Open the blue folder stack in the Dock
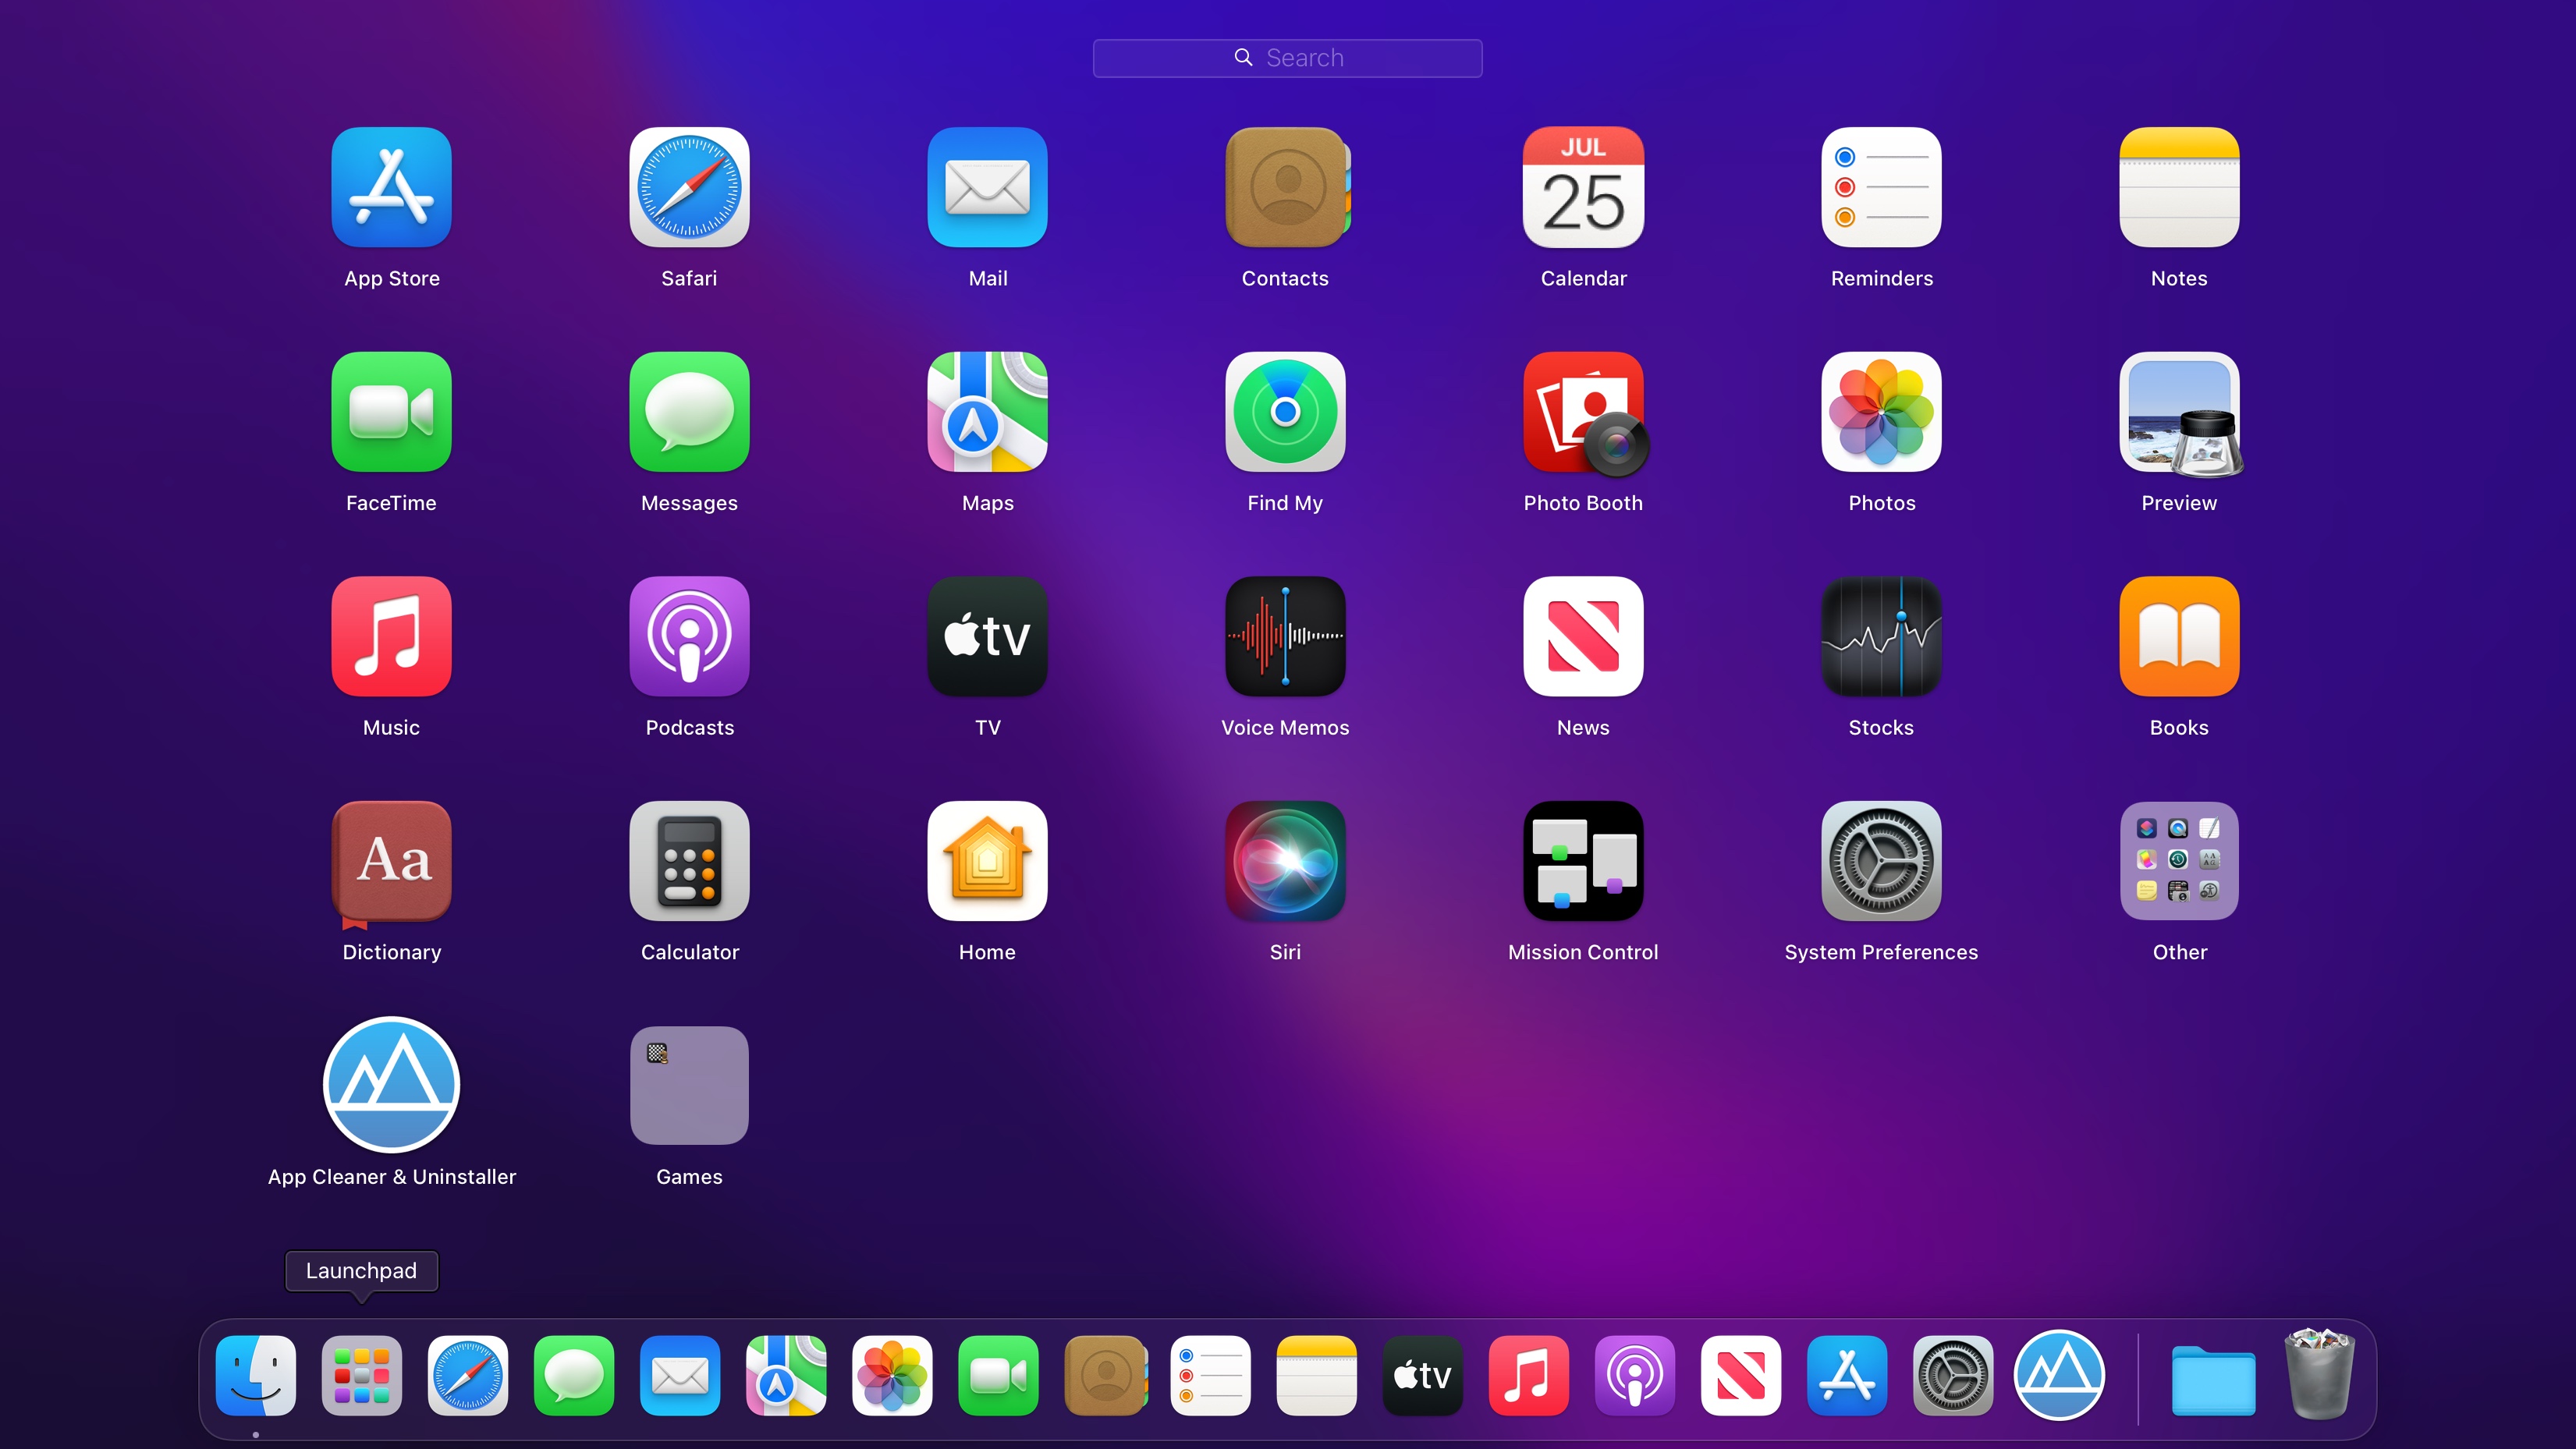This screenshot has height=1449, width=2576. point(2213,1380)
